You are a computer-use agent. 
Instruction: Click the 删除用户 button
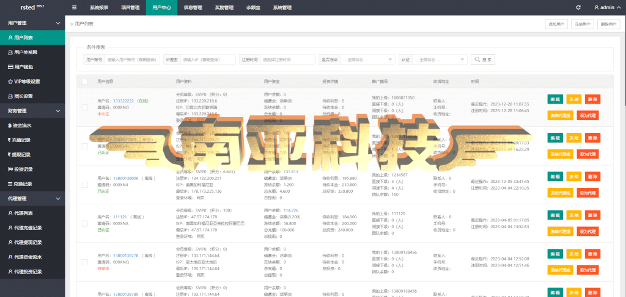(x=609, y=24)
